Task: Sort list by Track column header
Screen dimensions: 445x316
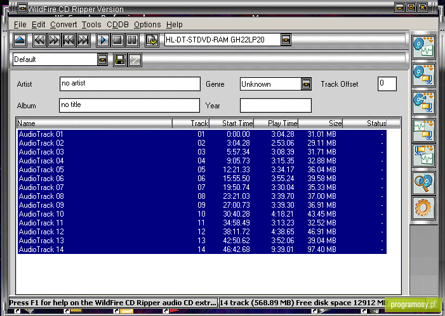Action: point(190,123)
